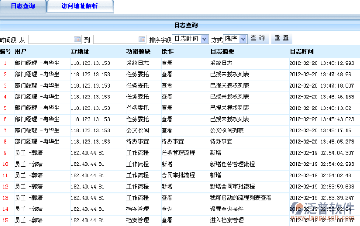Focus the end time 到 input field
Image resolution: width=360 pixels, height=226 pixels.
pos(115,39)
